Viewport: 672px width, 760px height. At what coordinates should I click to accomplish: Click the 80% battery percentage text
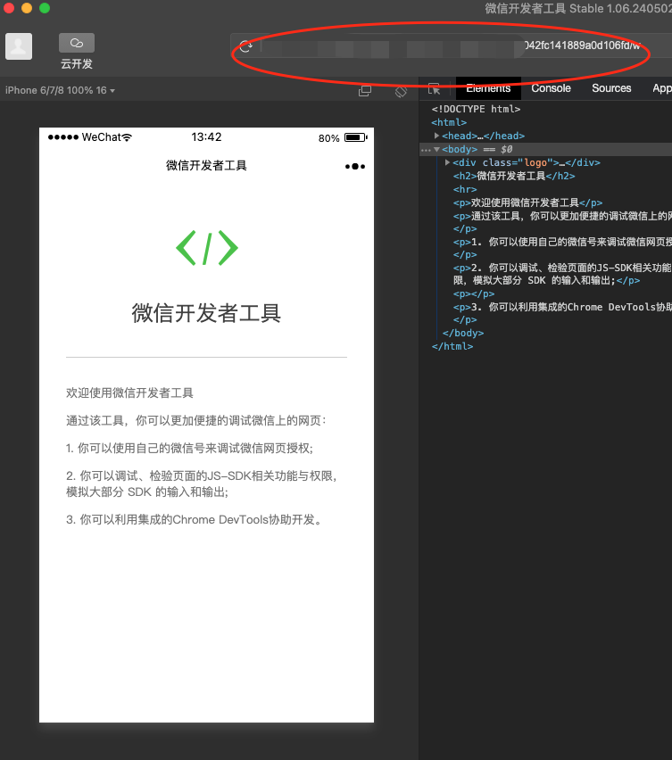pos(328,138)
